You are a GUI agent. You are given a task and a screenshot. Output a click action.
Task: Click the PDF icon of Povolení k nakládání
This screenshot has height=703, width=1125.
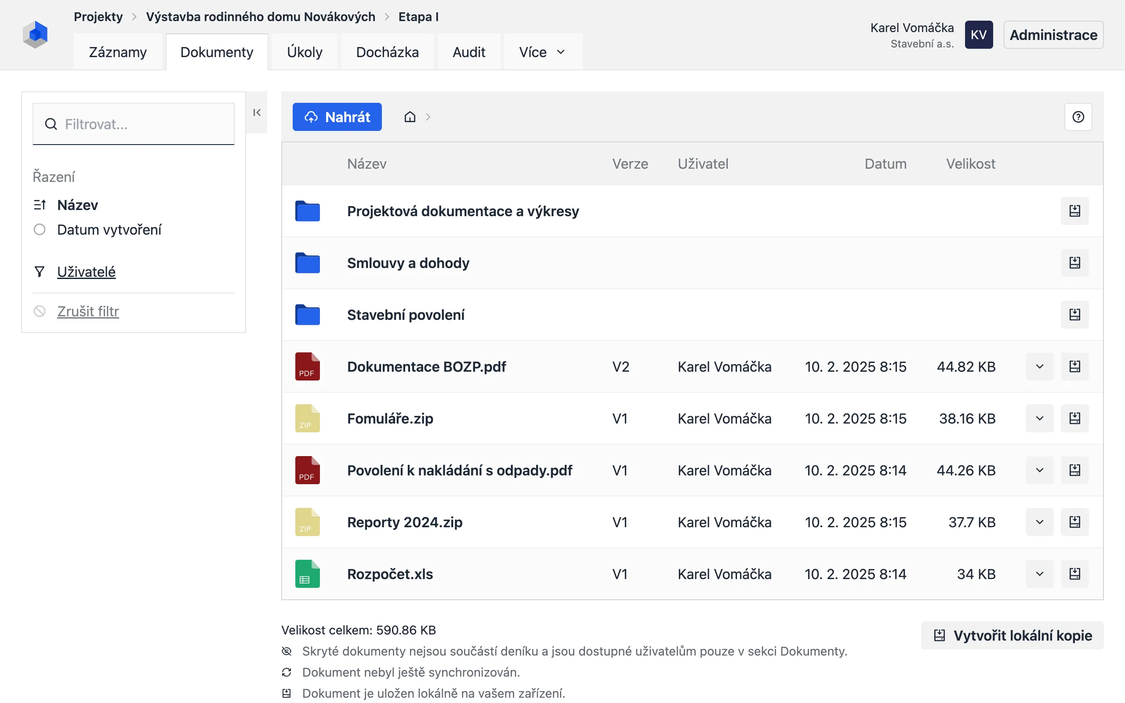click(x=307, y=470)
